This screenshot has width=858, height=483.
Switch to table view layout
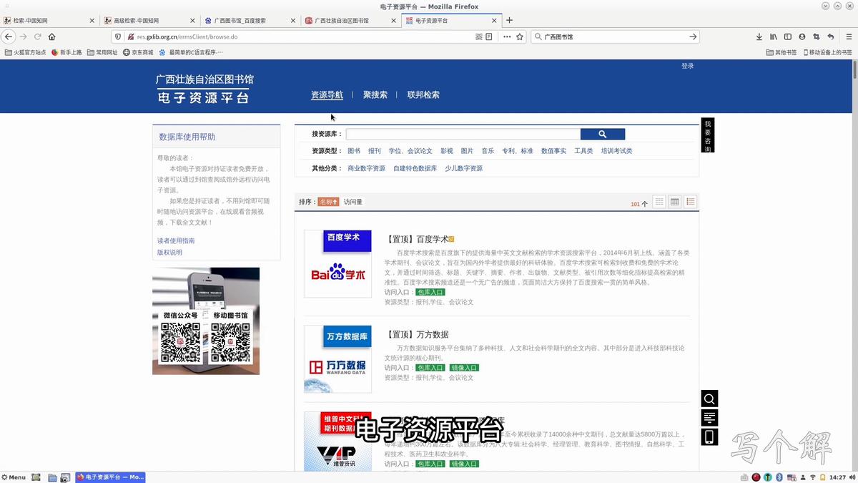point(674,201)
